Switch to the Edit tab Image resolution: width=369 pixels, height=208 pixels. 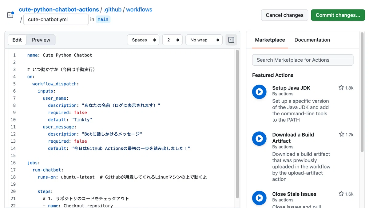tap(17, 40)
